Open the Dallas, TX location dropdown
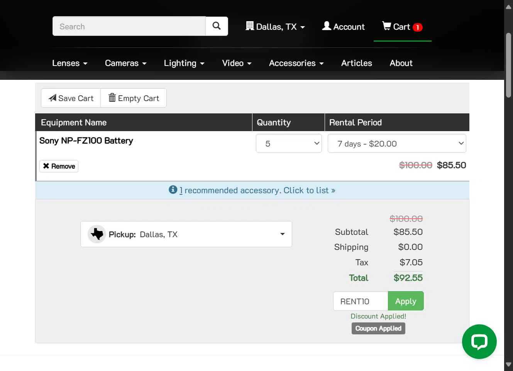This screenshot has width=513, height=371. point(275,27)
